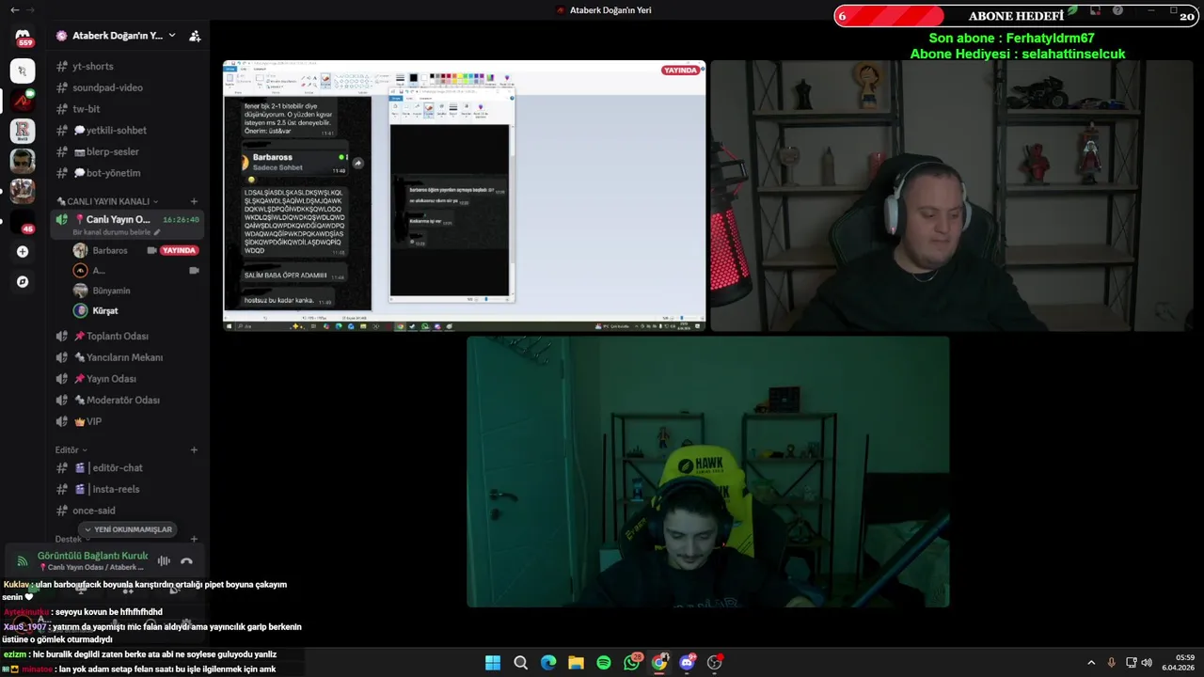
Task: Add channel to Editör category
Action: [x=194, y=449]
